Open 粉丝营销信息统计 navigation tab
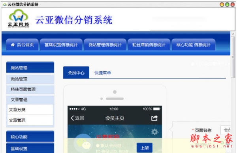Image resolution: width=237 pixels, height=153 pixels. pos(149,44)
